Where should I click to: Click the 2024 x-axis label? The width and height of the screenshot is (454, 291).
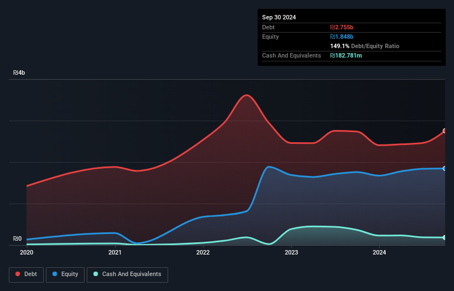[379, 252]
